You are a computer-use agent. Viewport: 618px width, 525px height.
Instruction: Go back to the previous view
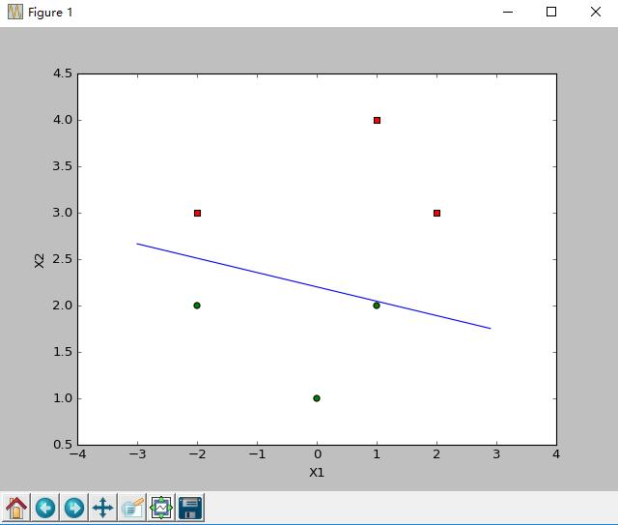tap(45, 508)
